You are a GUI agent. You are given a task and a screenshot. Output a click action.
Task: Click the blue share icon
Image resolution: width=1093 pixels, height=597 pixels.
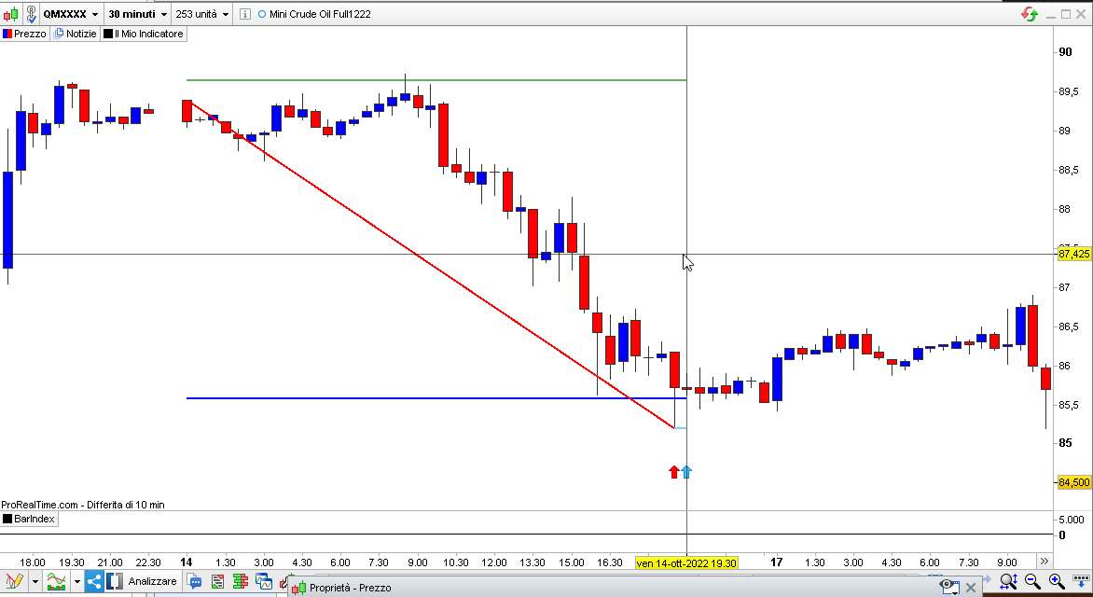[x=94, y=580]
